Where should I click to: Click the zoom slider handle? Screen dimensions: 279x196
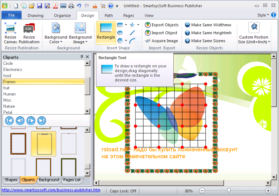(x=229, y=191)
